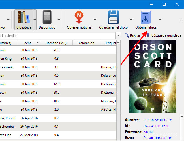184x141 pixels.
Task: Sort by Tamaño (MB) column header
Action: point(57,43)
